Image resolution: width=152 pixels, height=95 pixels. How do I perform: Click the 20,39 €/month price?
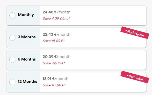(56, 57)
